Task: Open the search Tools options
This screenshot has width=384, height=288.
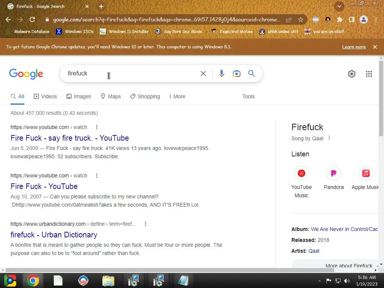Action: point(248,96)
